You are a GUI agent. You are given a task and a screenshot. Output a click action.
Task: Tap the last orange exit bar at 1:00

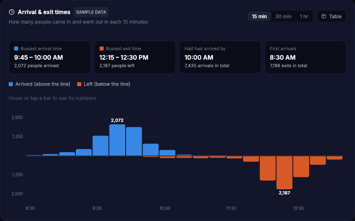[x=335, y=158]
